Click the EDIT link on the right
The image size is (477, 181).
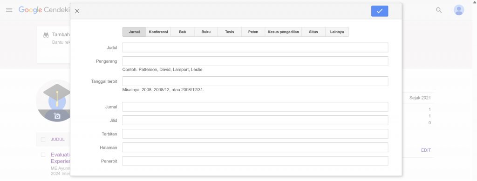pyautogui.click(x=426, y=150)
